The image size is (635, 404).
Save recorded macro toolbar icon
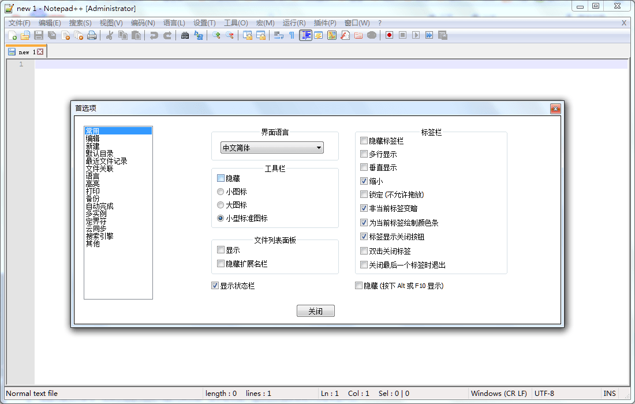[x=443, y=36]
